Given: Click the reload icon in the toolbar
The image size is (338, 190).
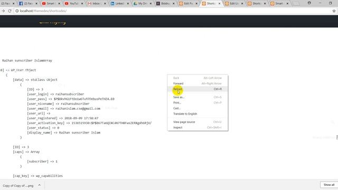Looking at the screenshot, I should pos(10,11).
